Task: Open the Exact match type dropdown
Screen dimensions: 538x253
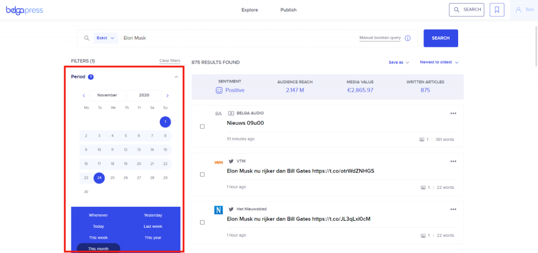Action: (x=106, y=38)
